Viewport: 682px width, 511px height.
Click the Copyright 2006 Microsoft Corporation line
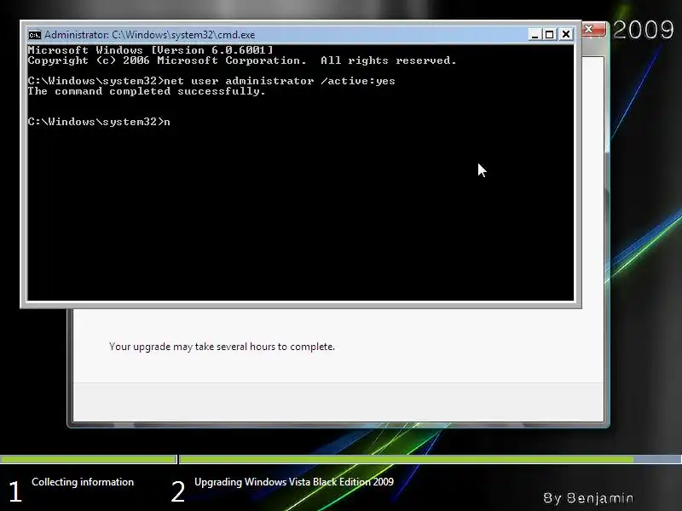pyautogui.click(x=242, y=60)
